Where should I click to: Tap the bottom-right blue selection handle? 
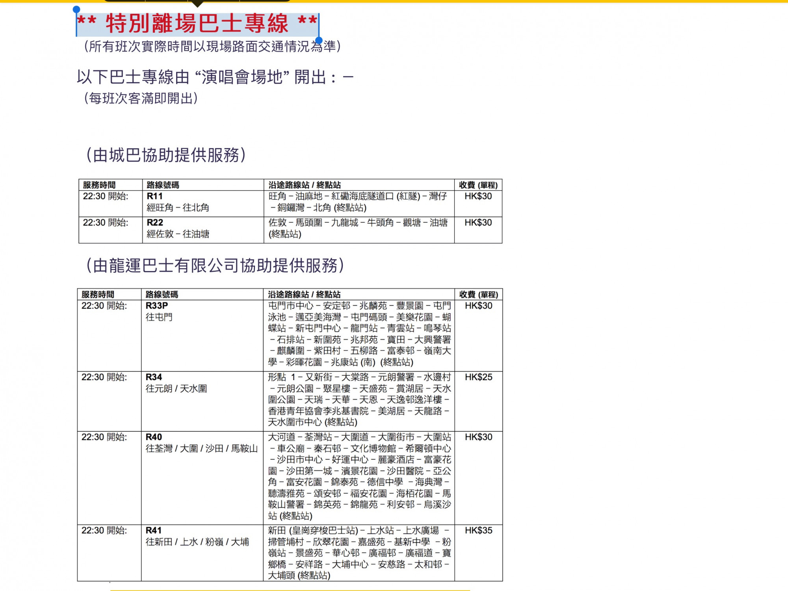pyautogui.click(x=319, y=40)
